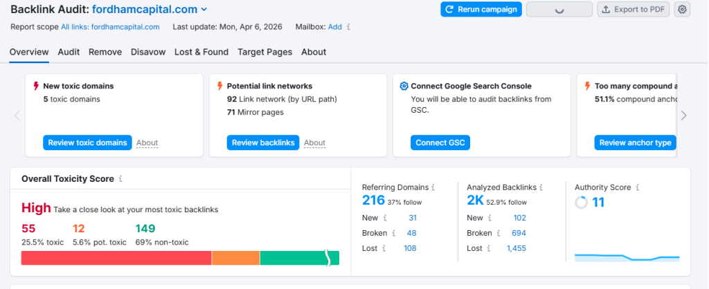Click info icon beside Referring Domains
Image resolution: width=709 pixels, height=289 pixels.
433,187
